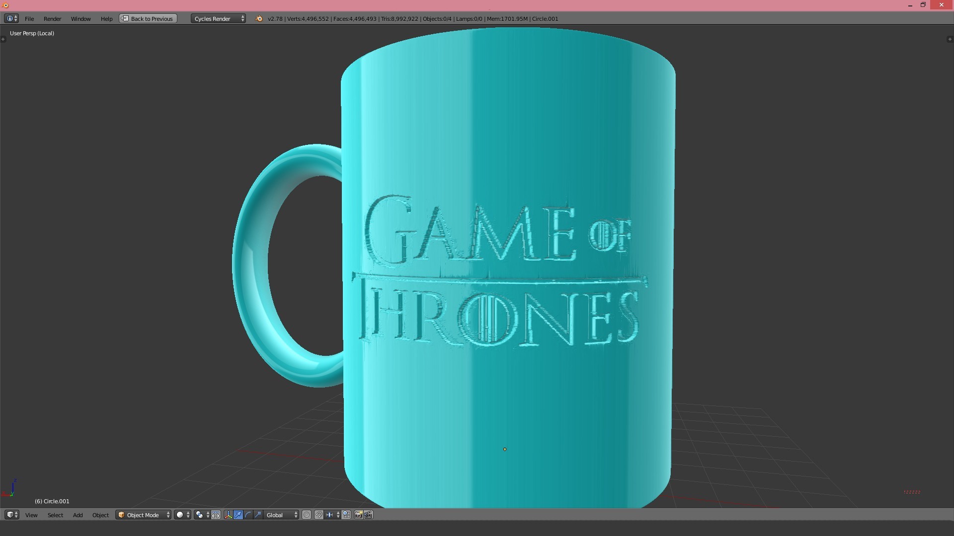
Task: Open the Window menu
Action: click(x=80, y=18)
